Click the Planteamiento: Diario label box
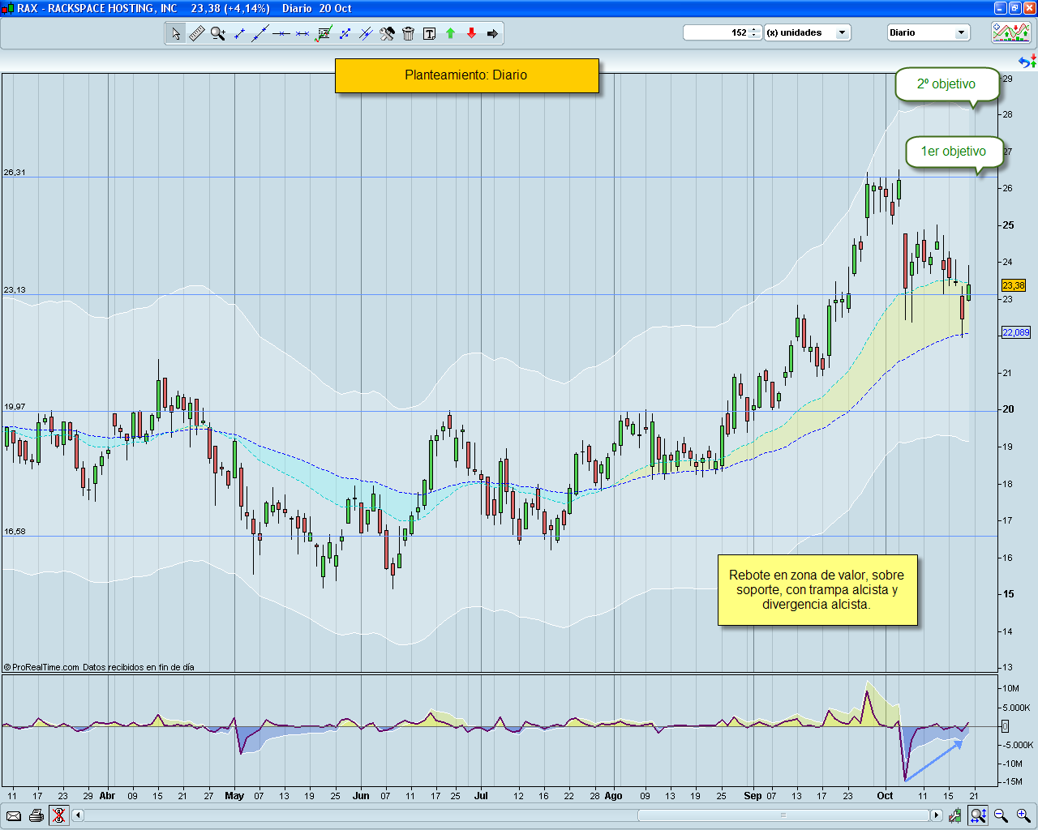This screenshot has width=1038, height=830. click(x=466, y=75)
